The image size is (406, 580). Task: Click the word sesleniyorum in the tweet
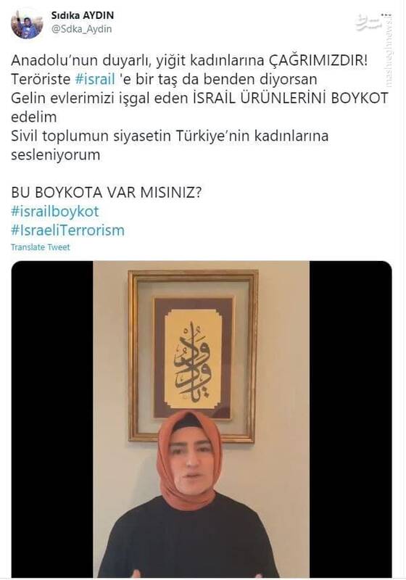pyautogui.click(x=56, y=155)
